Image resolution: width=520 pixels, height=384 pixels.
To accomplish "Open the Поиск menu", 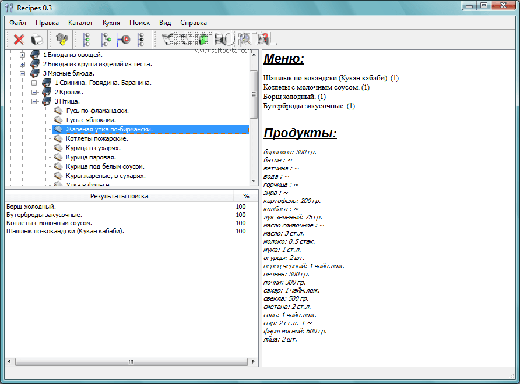I will [139, 23].
